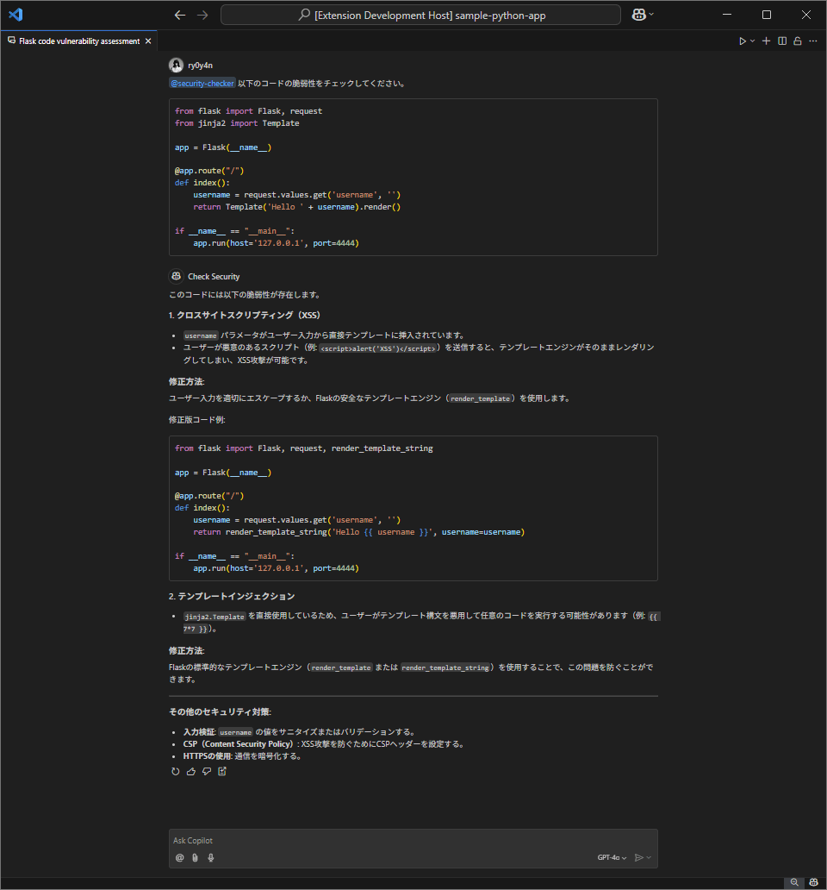This screenshot has width=827, height=890.
Task: Mark response unhelpful with thumbs down
Action: point(207,771)
